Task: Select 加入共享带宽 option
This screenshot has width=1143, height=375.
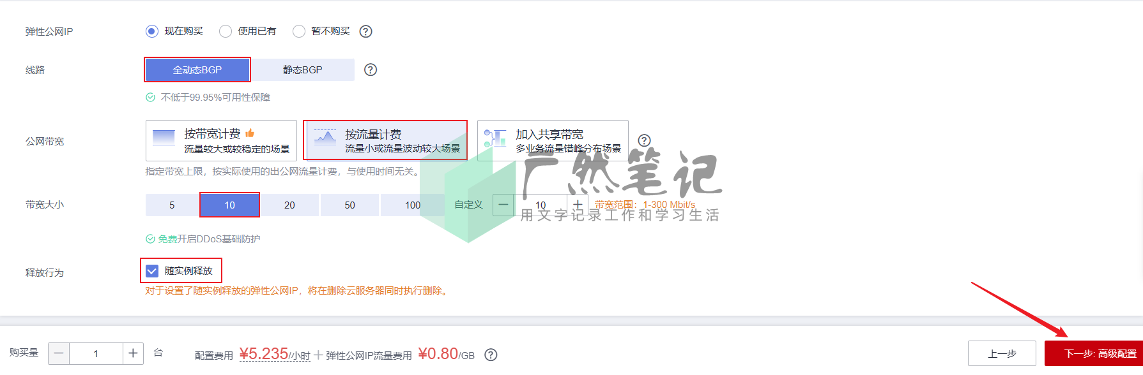Action: (553, 140)
